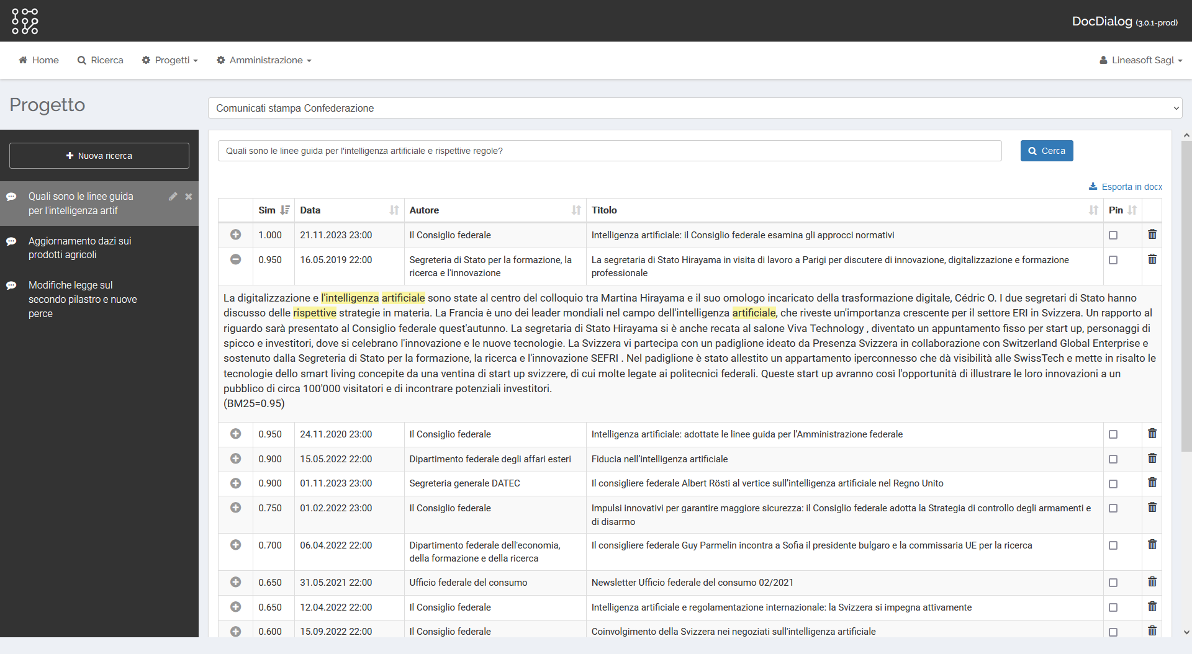1192x654 pixels.
Task: Expand the 21.11.2023 approcci normativi row
Action: click(x=236, y=235)
